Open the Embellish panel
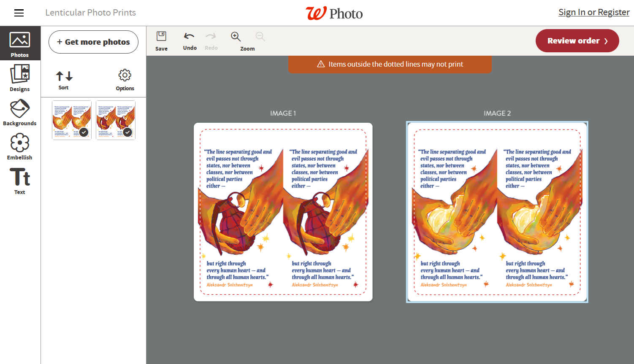Viewport: 634px width, 364px height. coord(20,146)
